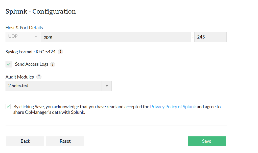258x153 pixels.
Task: Click the Reset button
Action: click(x=65, y=141)
